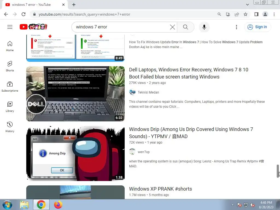Open Subscriptions in the sidebar
The height and width of the screenshot is (210, 280).
(10, 87)
